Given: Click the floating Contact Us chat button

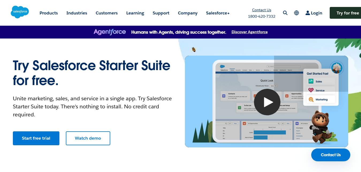Looking at the screenshot, I should click(331, 155).
